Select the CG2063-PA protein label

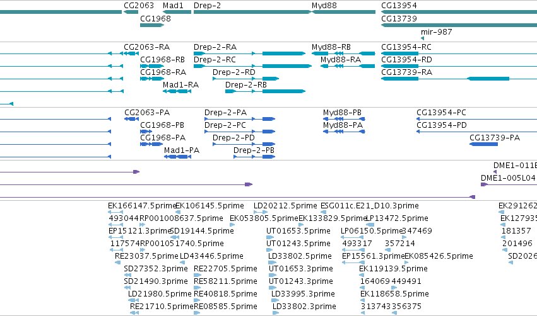click(147, 113)
